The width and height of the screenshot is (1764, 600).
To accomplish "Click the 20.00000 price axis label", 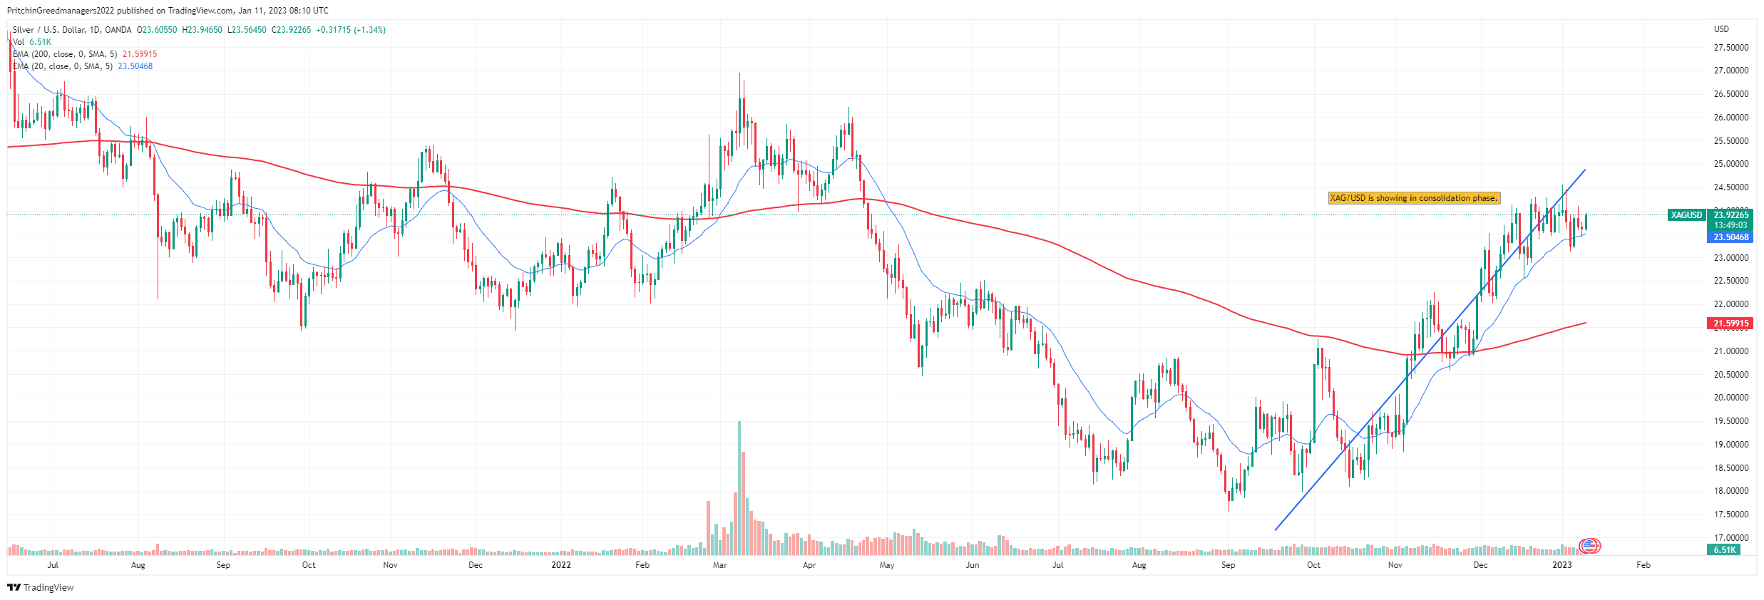I will coord(1731,398).
